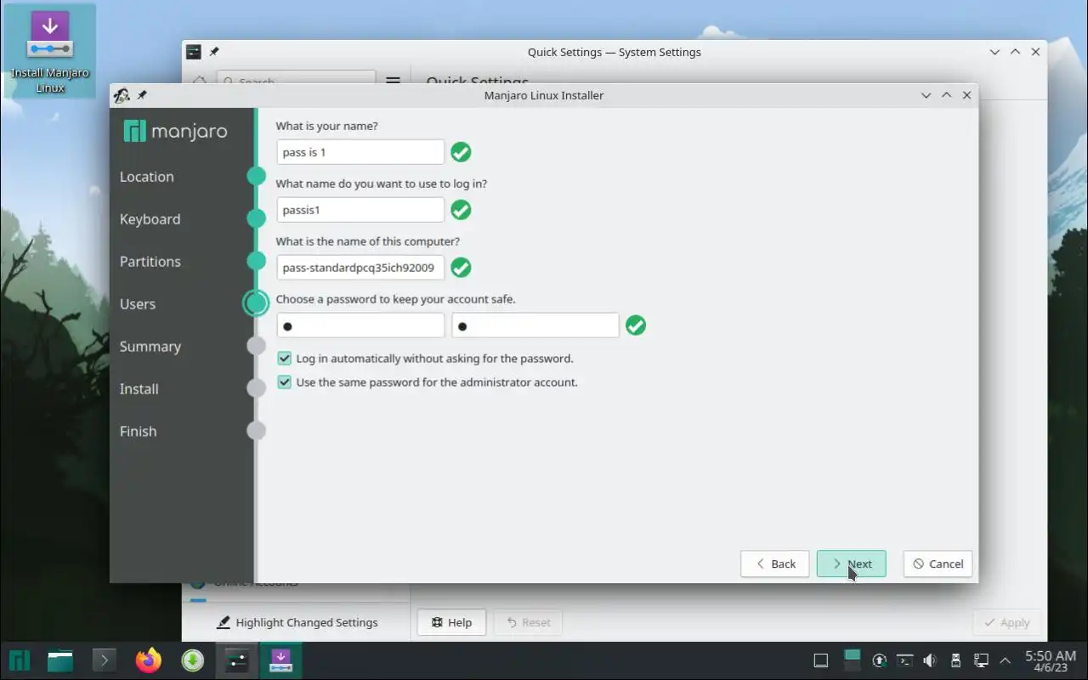Viewport: 1088px width, 680px height.
Task: Select the Location step in sidebar
Action: point(146,177)
